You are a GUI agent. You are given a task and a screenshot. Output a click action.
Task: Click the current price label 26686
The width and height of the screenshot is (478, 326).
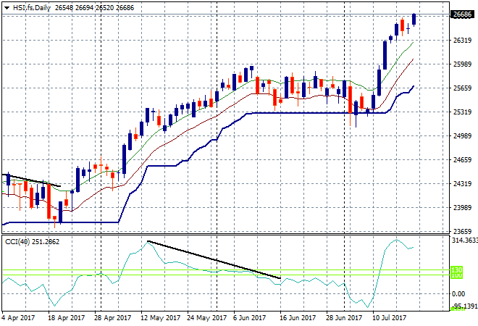[462, 14]
